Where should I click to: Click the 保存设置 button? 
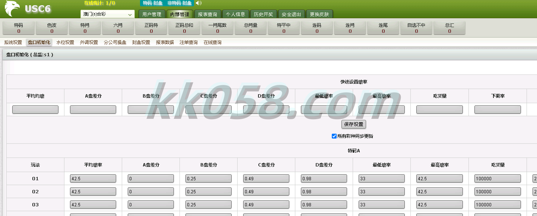coord(354,124)
